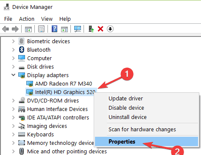This screenshot has height=155, width=201.
Task: Select the Intel(R) HD Graphics 520 entry
Action: coord(65,92)
